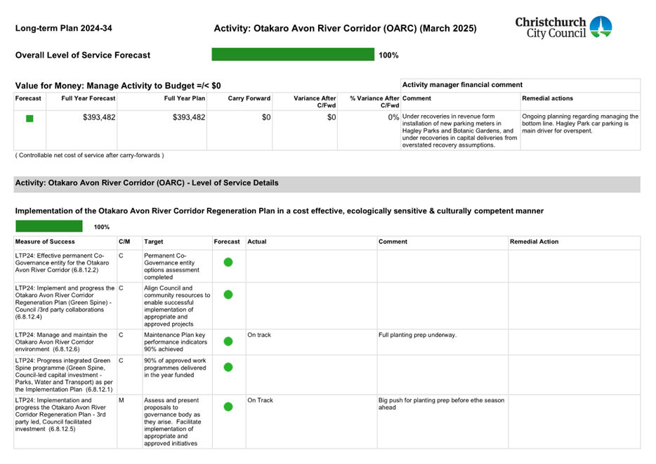Click the small 100% Regeneration Plan progress bar

(49, 226)
